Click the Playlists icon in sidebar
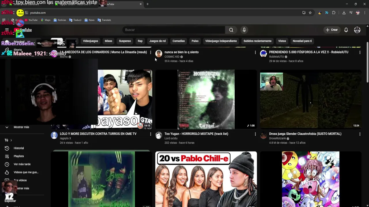Screen dimensions: 369x207 coord(7,156)
